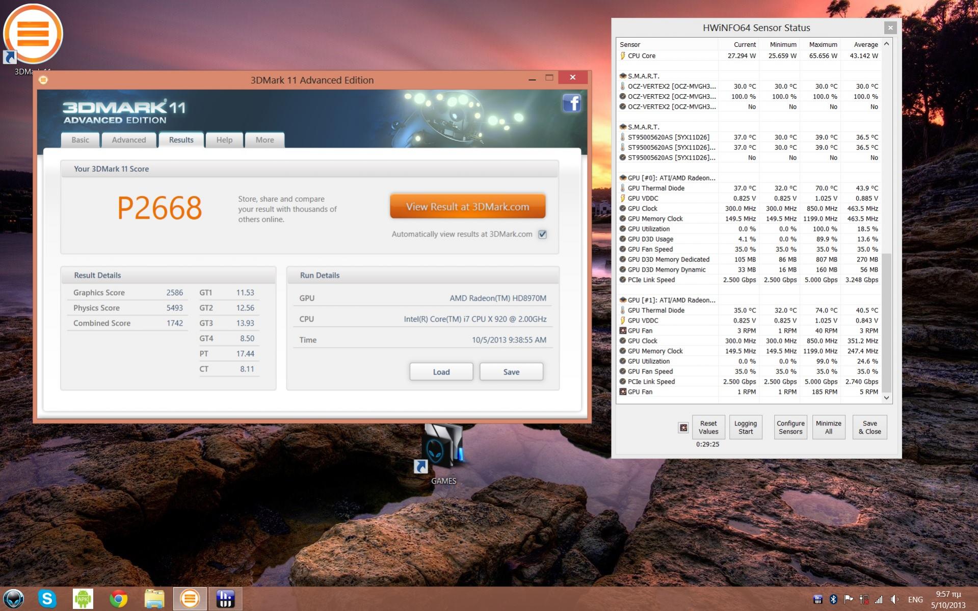Click the Alienware start orb
This screenshot has height=611, width=978.
[x=14, y=598]
